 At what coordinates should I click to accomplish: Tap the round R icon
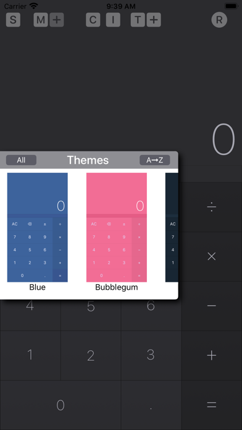click(219, 20)
